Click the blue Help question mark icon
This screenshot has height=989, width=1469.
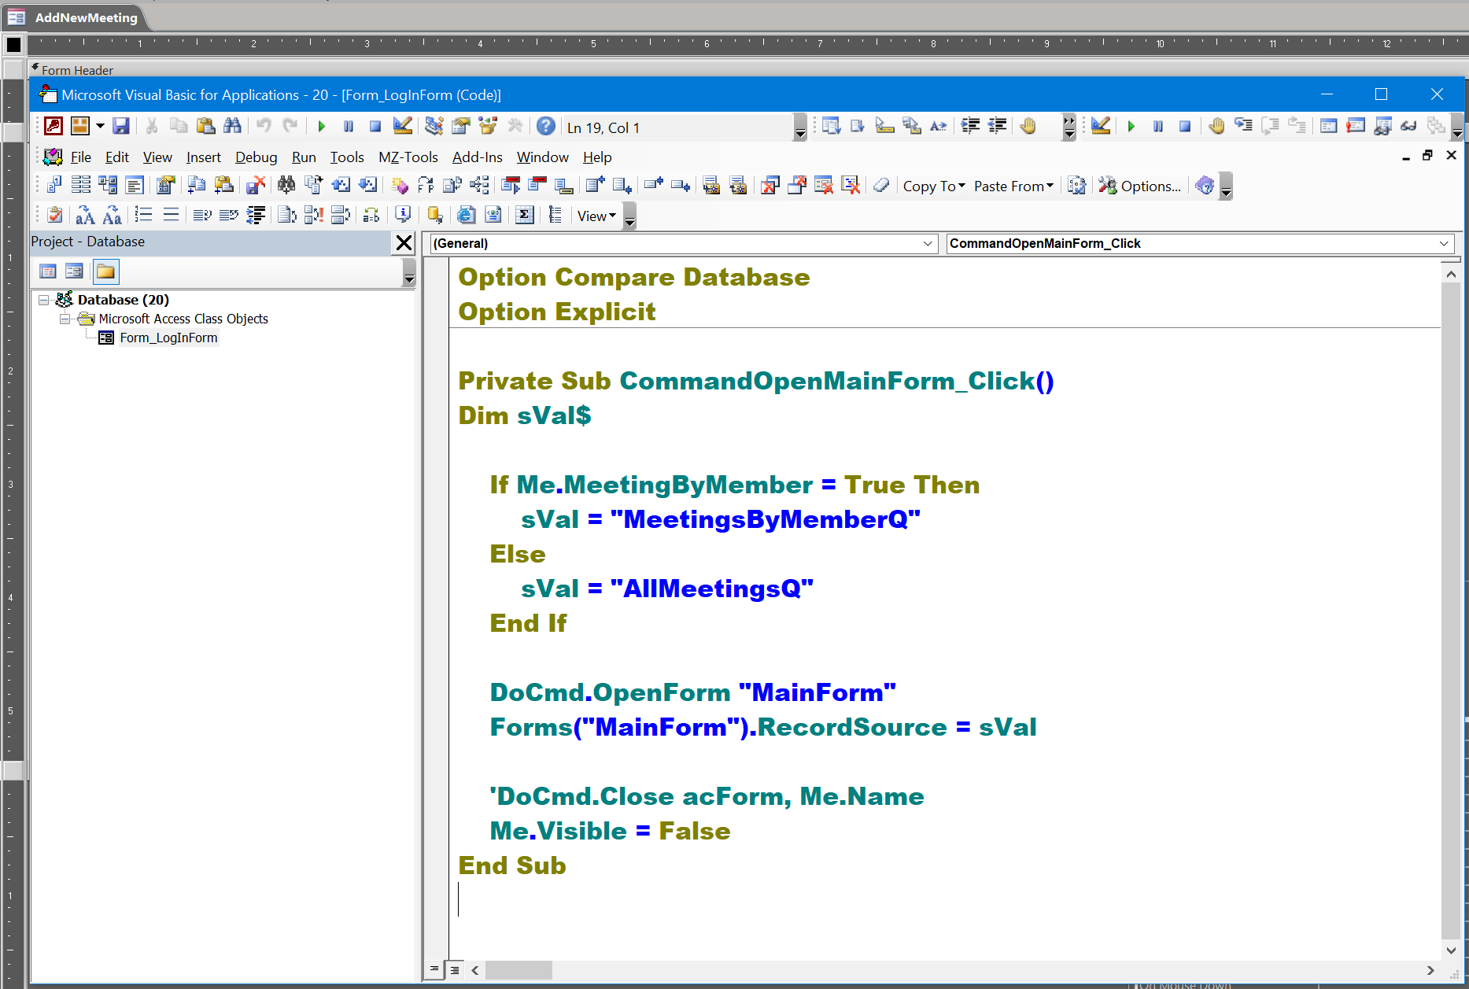tap(545, 126)
